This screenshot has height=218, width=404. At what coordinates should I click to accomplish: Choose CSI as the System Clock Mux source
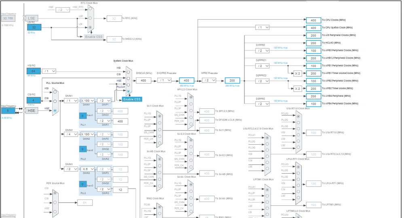(128, 78)
